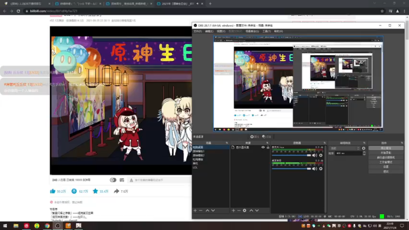Add a new source with the plus icon in the sources panel

(233, 211)
